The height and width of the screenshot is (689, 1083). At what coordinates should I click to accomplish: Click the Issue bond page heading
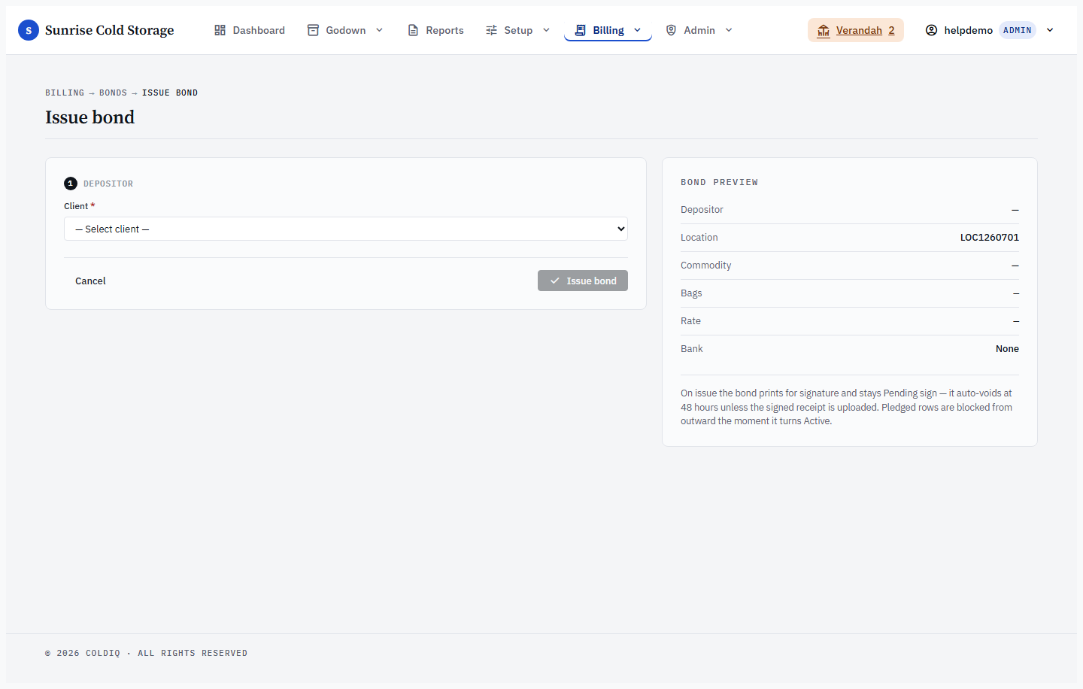[89, 117]
